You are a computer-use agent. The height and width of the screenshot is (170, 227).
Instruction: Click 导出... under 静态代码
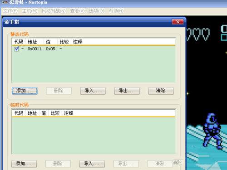[x=127, y=91]
